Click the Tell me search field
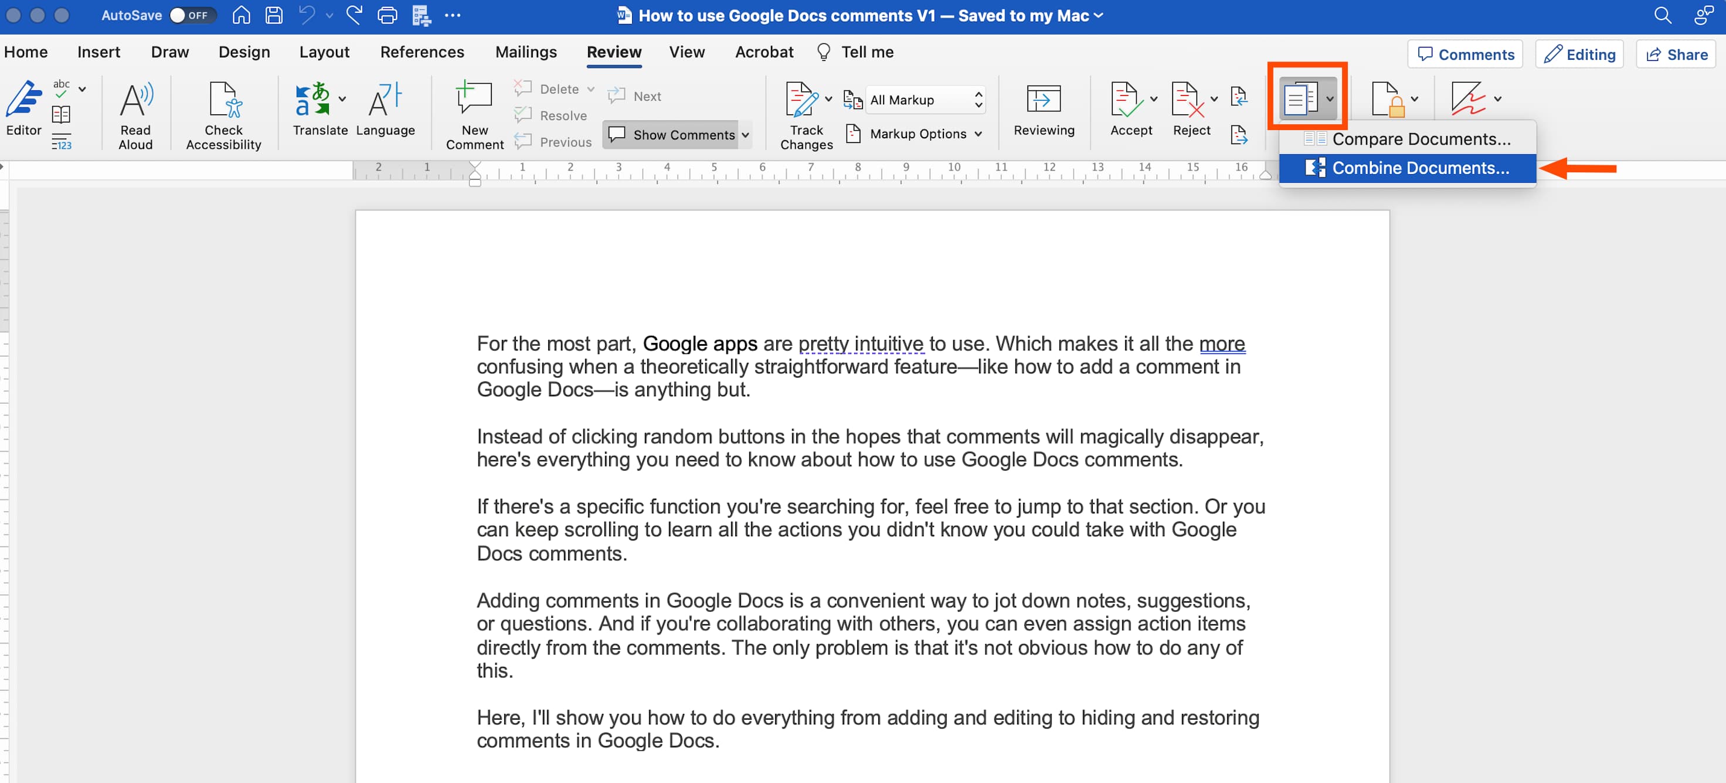The height and width of the screenshot is (783, 1726). point(855,52)
